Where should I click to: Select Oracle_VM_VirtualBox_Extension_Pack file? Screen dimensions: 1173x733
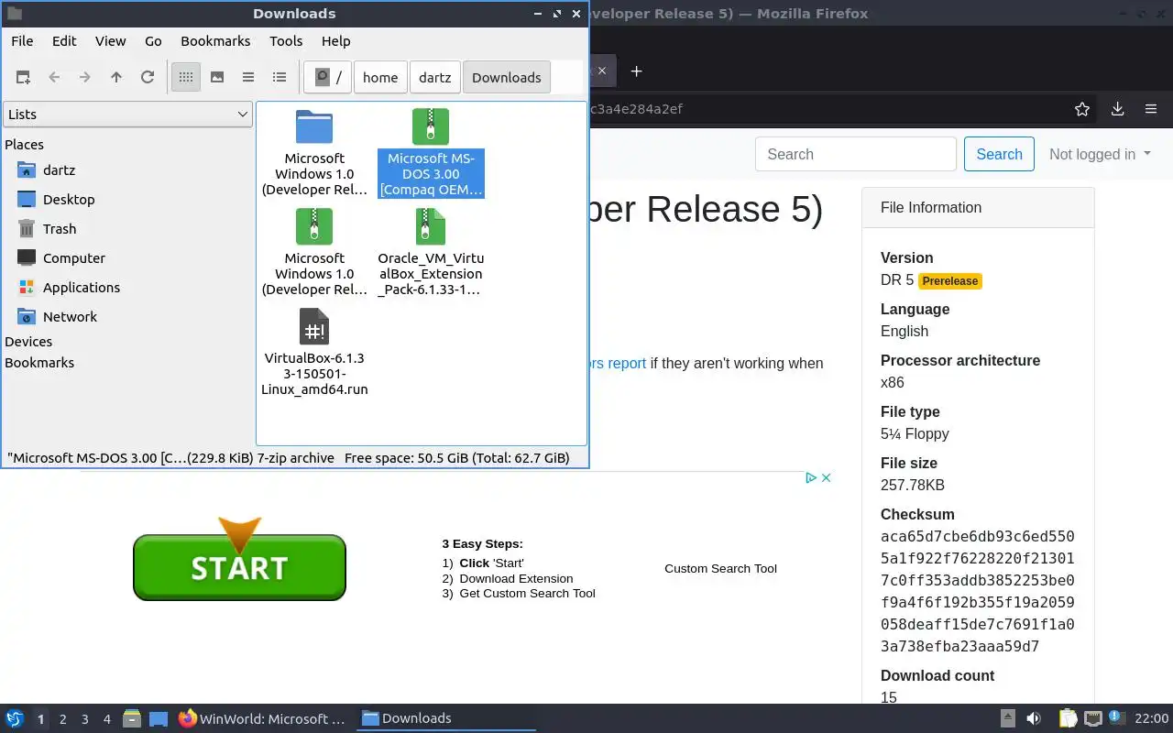click(431, 253)
